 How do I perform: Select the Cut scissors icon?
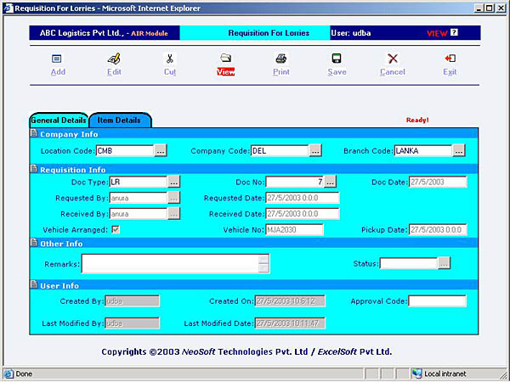pyautogui.click(x=170, y=59)
